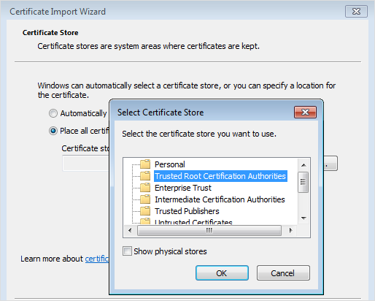Click the Personal store folder icon

tap(145, 164)
